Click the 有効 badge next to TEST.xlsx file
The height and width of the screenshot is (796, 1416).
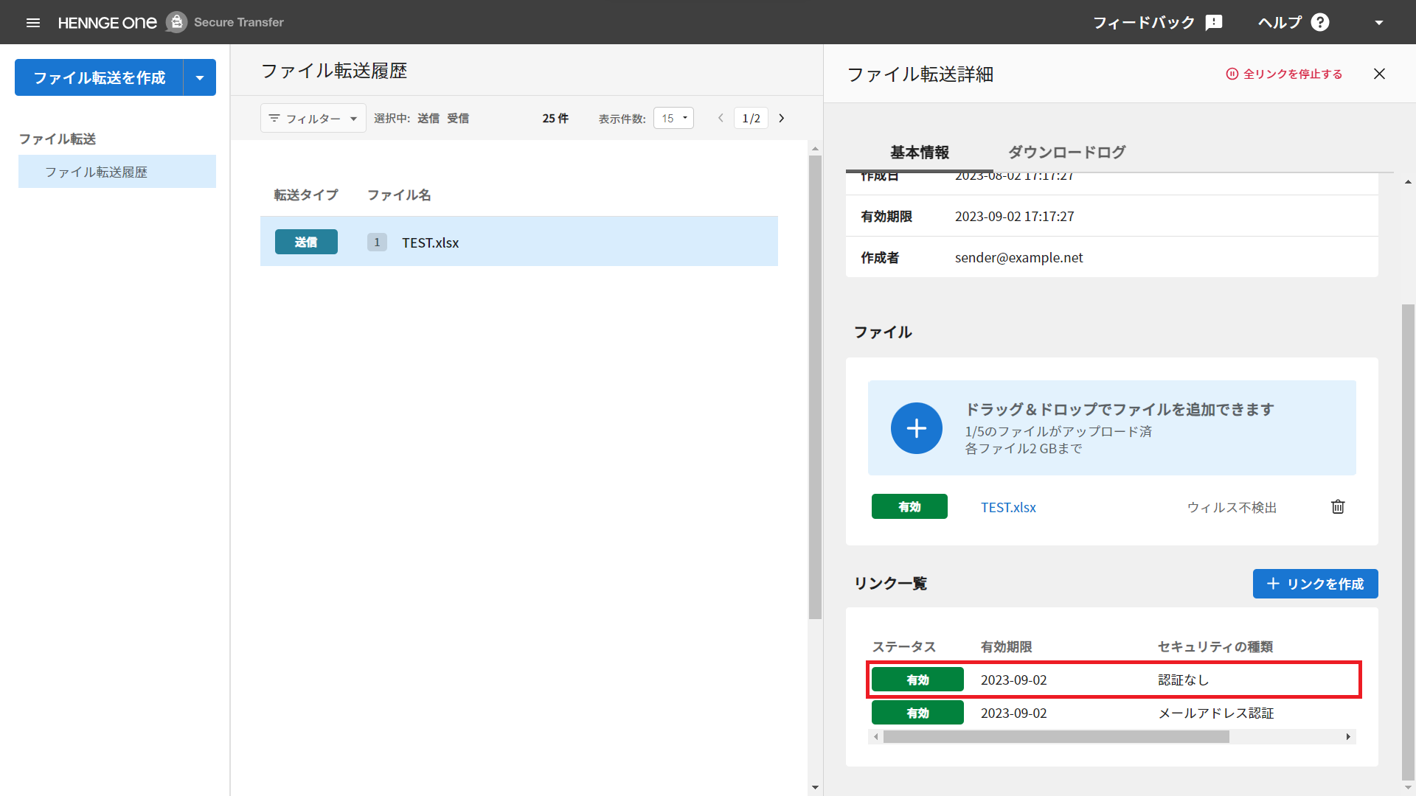[x=909, y=506]
